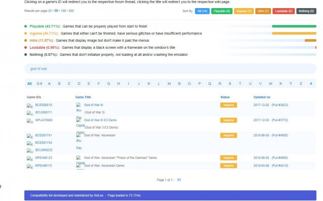Open Pull #3772 link

(280, 120)
